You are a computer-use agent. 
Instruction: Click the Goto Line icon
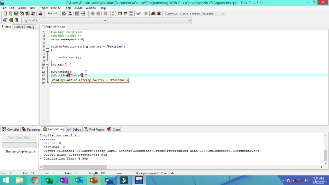coord(83,14)
